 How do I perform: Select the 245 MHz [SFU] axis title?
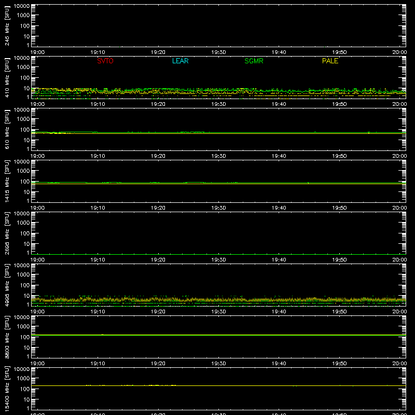(x=7, y=25)
